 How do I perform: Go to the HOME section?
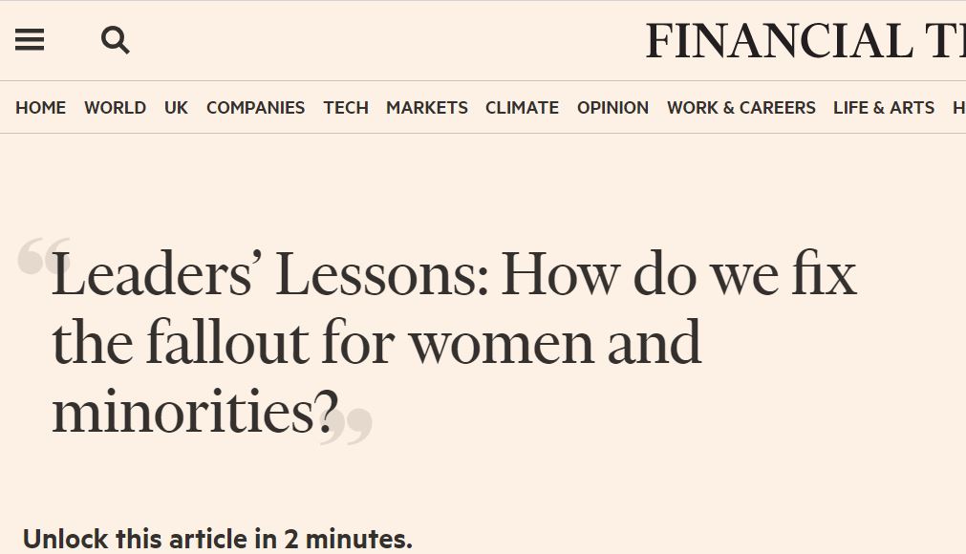(x=41, y=108)
